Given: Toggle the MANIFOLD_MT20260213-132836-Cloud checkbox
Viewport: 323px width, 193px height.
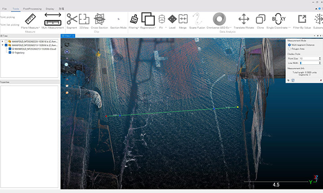Looking at the screenshot, I should point(10,49).
